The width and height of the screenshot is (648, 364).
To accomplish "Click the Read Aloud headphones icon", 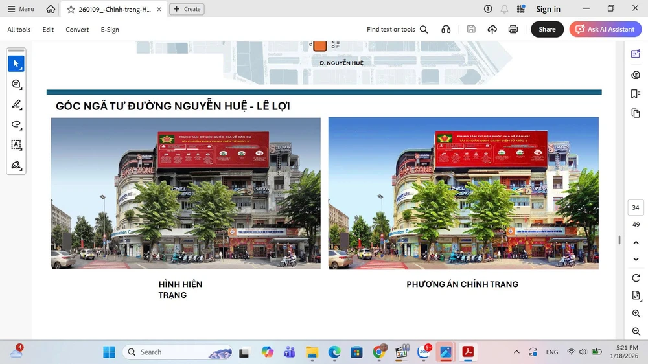I will point(446,29).
